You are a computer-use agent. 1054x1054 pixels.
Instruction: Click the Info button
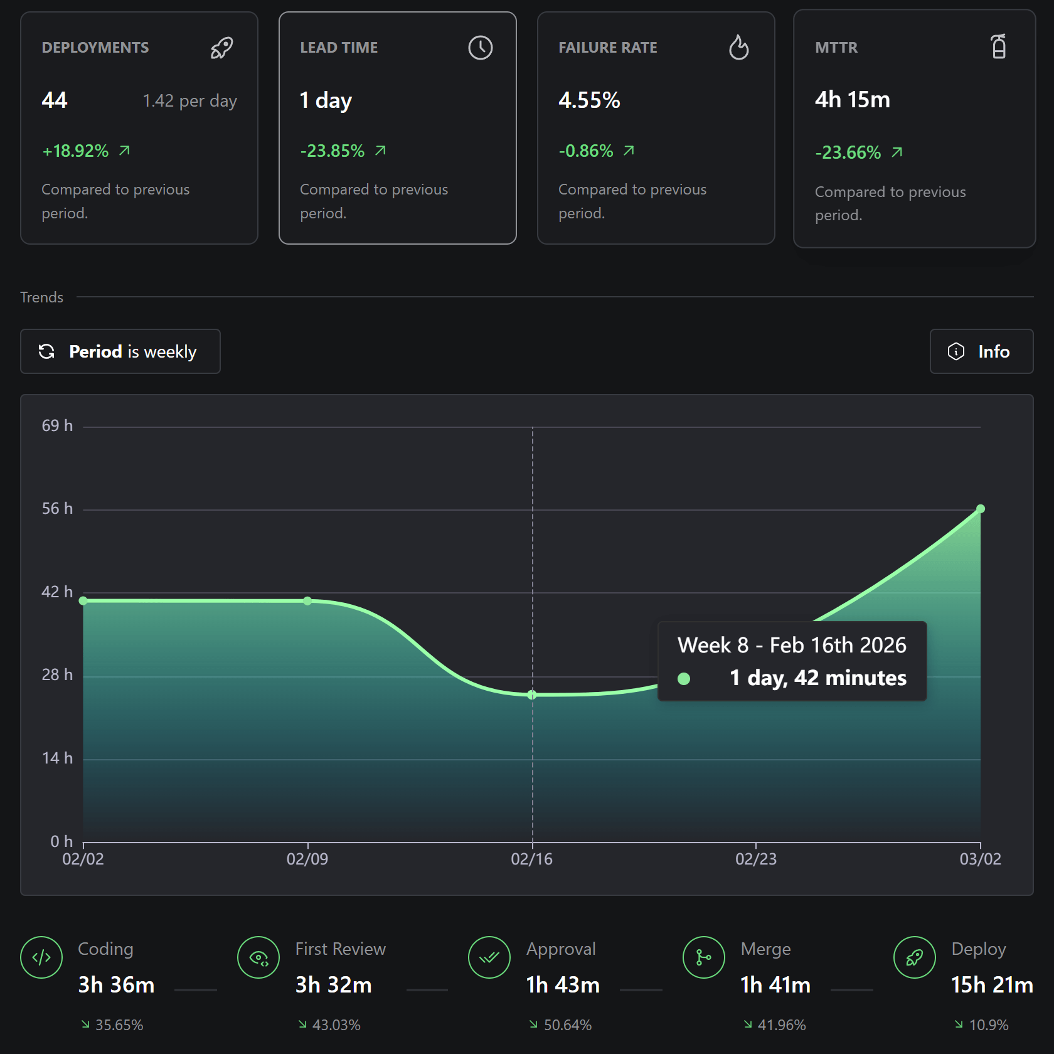click(x=981, y=351)
